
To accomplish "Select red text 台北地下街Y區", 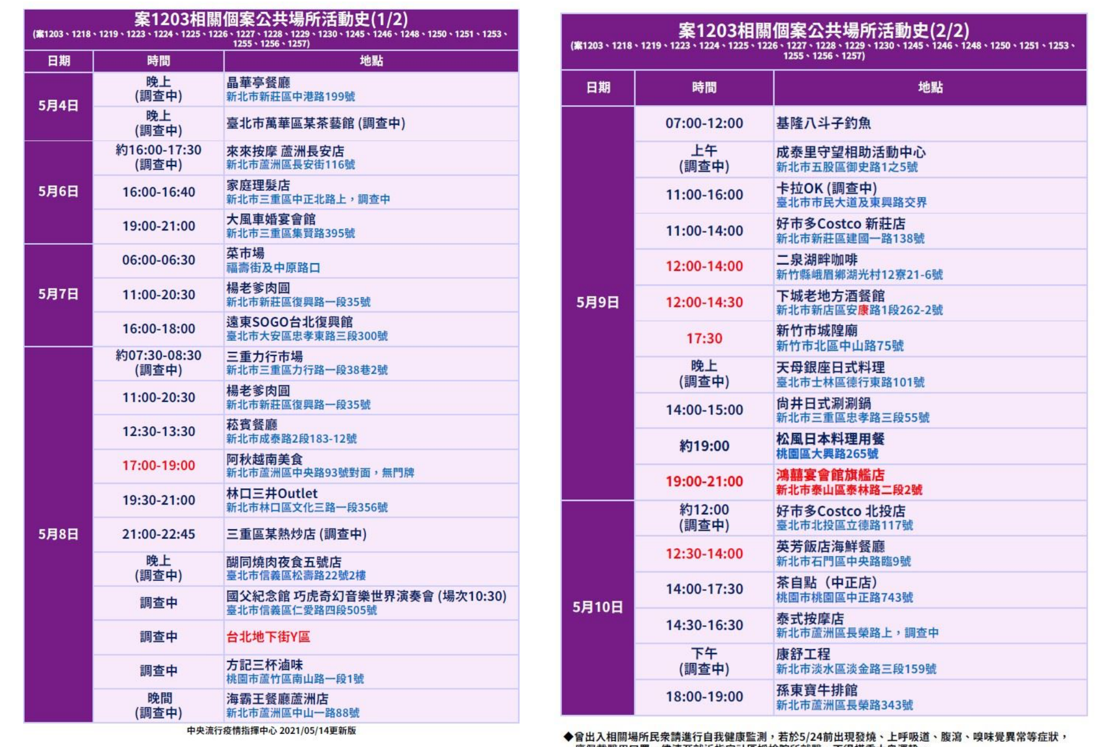I will [x=268, y=637].
